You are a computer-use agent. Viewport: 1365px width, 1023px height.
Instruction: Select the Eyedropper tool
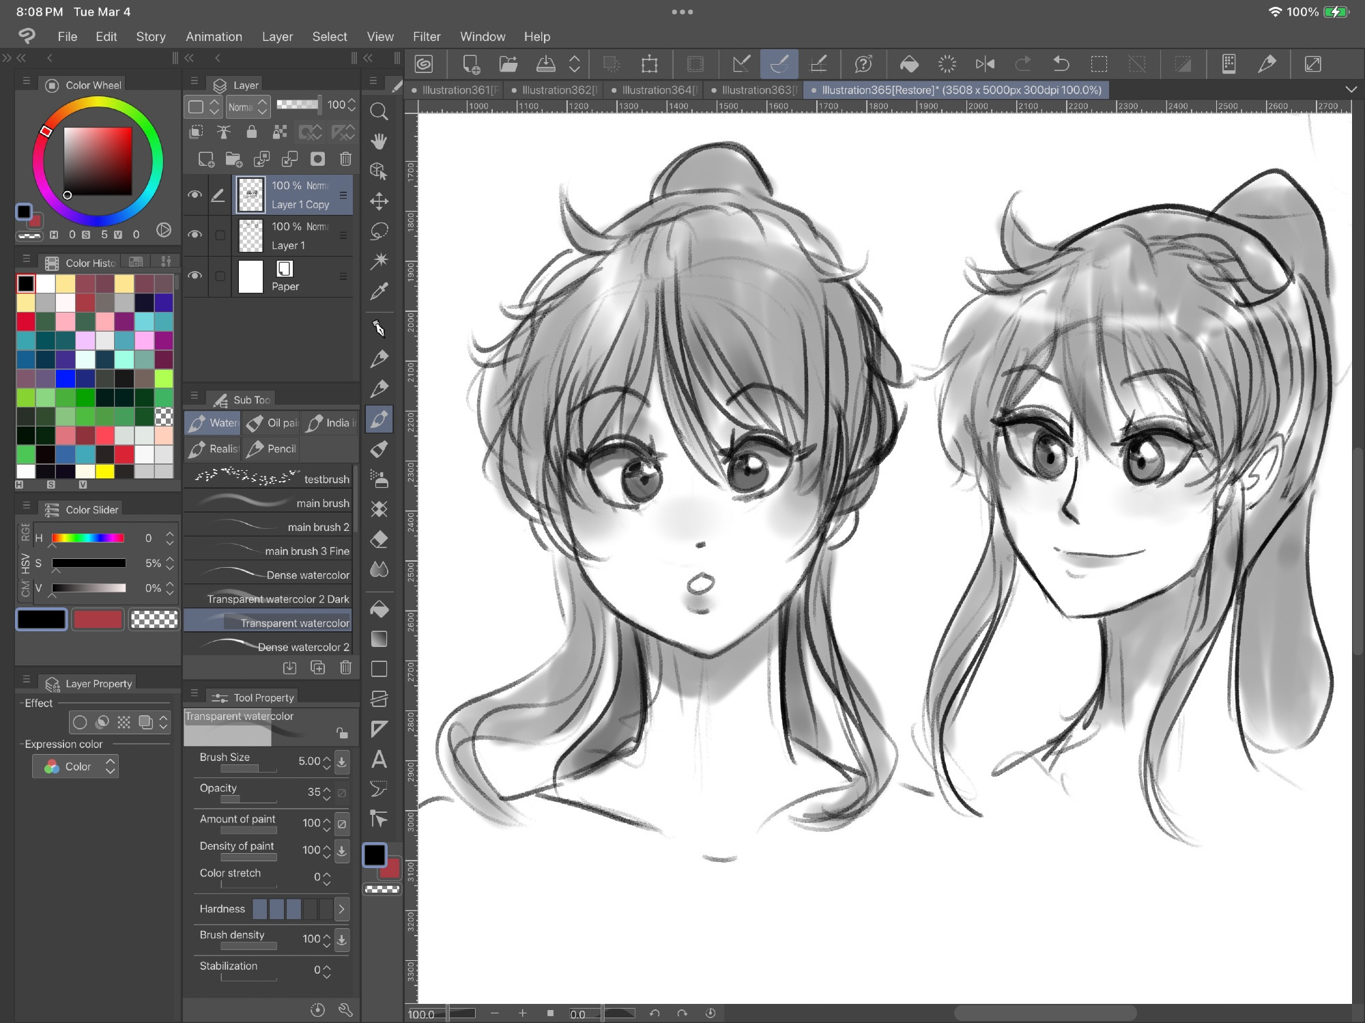click(379, 291)
